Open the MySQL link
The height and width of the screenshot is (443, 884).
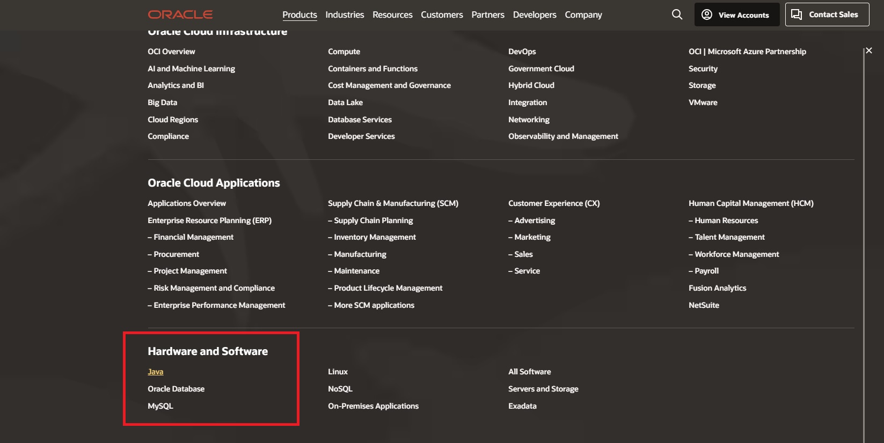160,406
